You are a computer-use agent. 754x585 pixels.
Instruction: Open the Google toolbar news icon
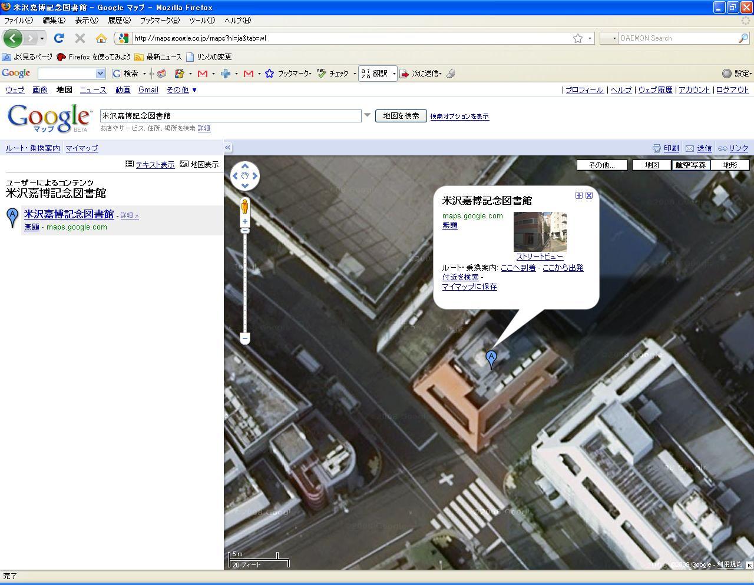[x=161, y=74]
